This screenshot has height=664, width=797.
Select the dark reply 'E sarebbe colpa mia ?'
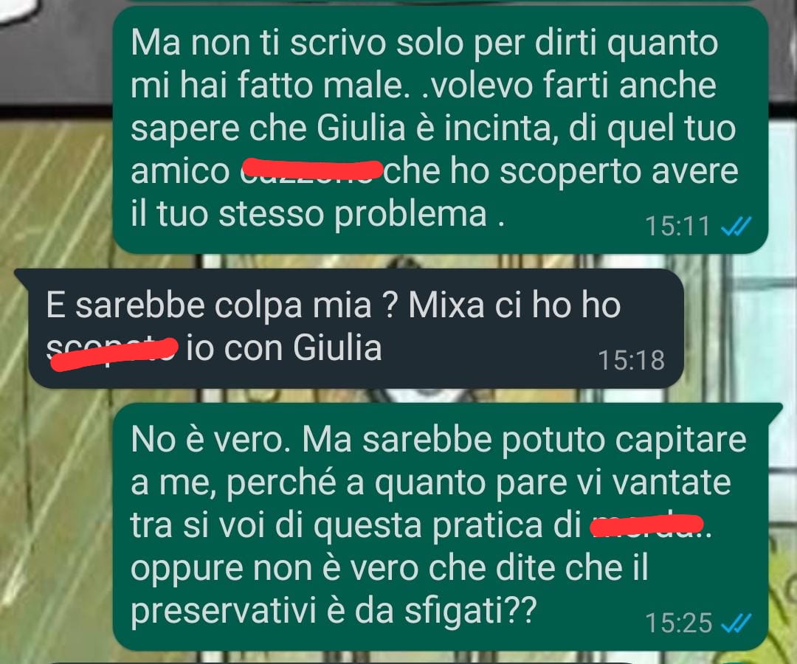click(356, 329)
